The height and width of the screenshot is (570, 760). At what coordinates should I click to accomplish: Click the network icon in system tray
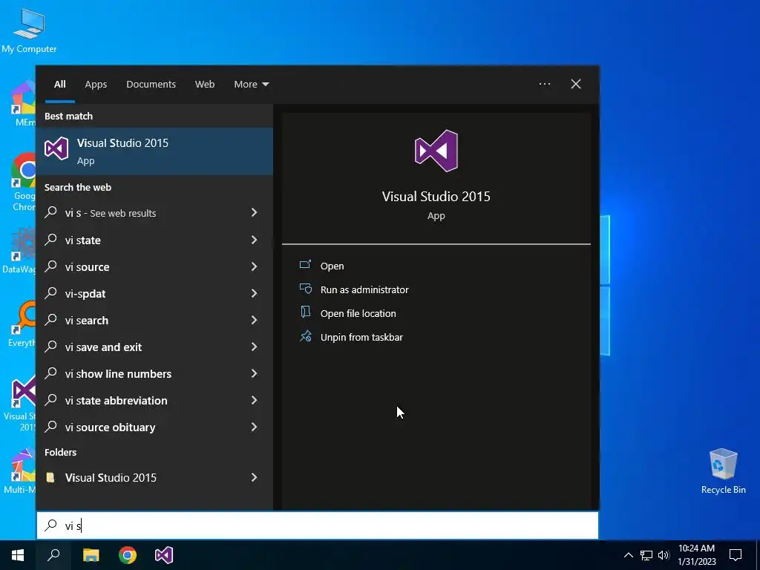pyautogui.click(x=646, y=555)
